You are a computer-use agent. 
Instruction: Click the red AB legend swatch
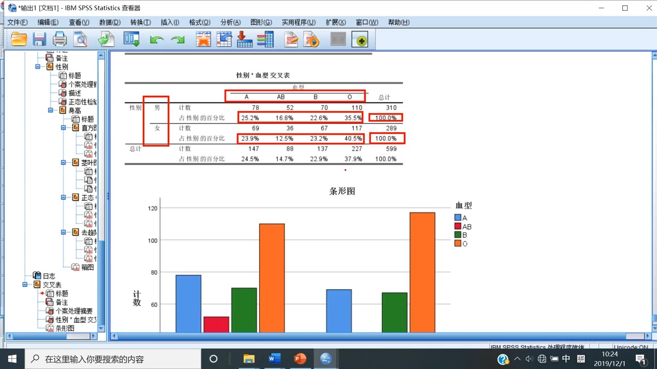tap(458, 227)
